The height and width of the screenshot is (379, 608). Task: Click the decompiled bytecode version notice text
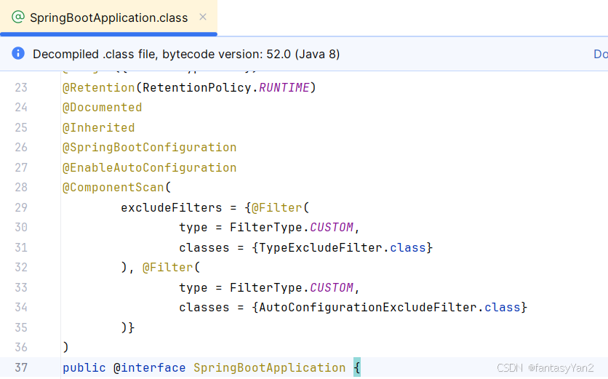[x=186, y=54]
